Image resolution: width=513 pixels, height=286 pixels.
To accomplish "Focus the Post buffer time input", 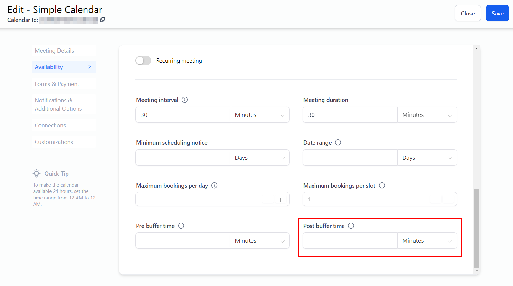I will point(350,240).
